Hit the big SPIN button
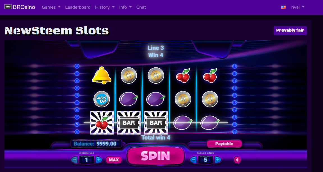Screen dimensions: 323x172 pyautogui.click(x=155, y=156)
